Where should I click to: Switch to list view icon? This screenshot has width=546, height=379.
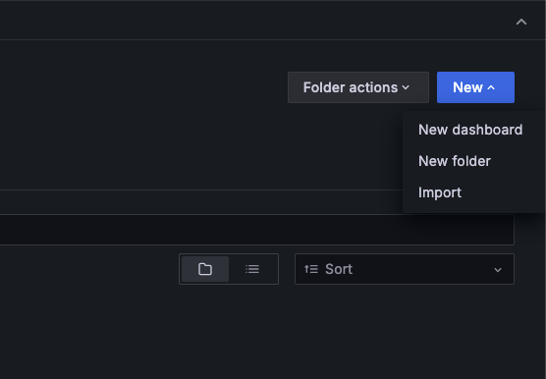(252, 269)
